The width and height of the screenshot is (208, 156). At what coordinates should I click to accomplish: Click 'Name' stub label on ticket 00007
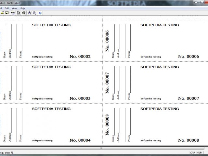click(113, 97)
